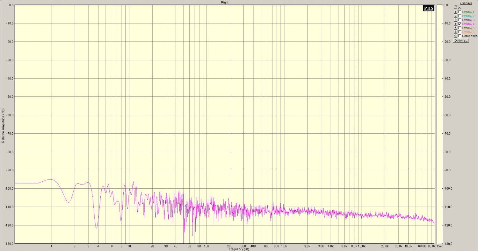This screenshot has height=251, width=478.
Task: Click Set button 5 for Overlay 5
Action: [455, 28]
